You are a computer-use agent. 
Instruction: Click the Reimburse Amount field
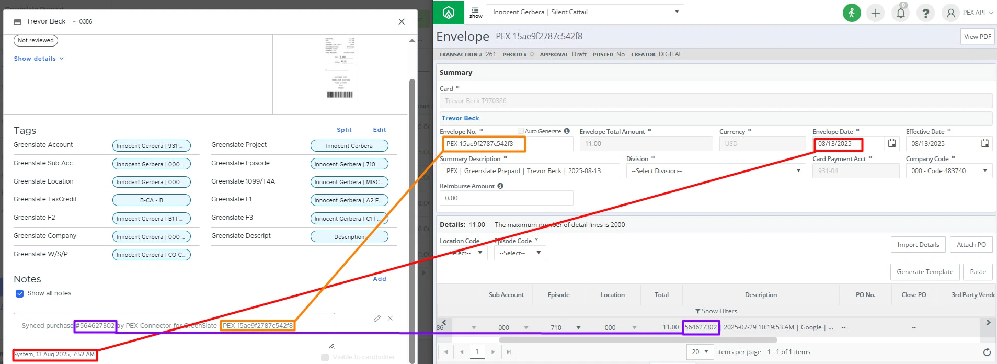coord(507,198)
